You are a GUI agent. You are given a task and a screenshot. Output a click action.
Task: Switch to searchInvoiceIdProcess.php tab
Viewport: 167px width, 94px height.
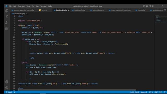coord(120,10)
